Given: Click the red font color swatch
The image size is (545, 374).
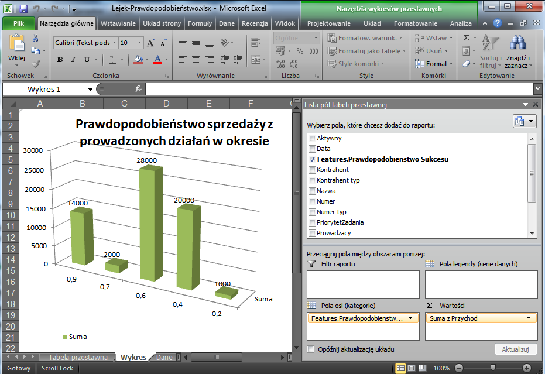Looking at the screenshot, I should pos(157,60).
